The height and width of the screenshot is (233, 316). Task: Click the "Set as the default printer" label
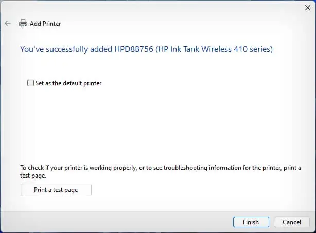(x=68, y=83)
